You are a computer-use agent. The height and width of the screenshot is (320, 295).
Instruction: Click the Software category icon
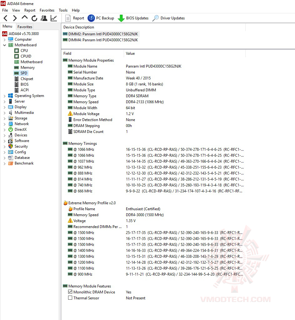[x=10, y=141]
